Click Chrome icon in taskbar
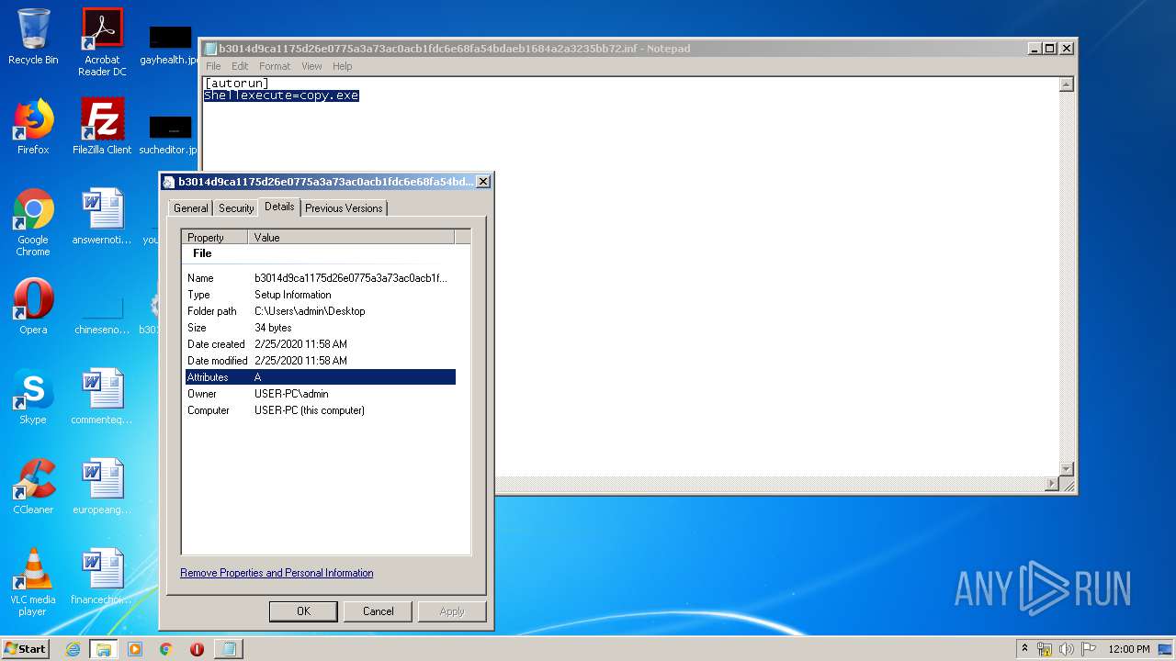The width and height of the screenshot is (1176, 661). click(166, 649)
